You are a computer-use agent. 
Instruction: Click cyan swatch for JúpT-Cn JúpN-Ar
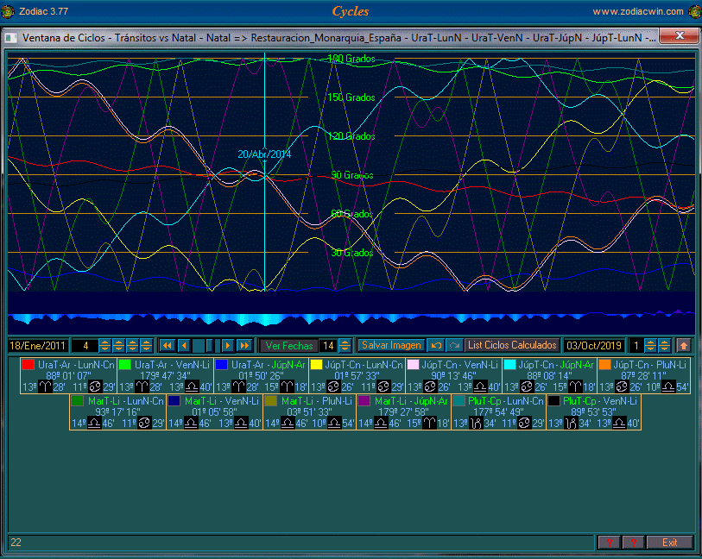pos(510,364)
